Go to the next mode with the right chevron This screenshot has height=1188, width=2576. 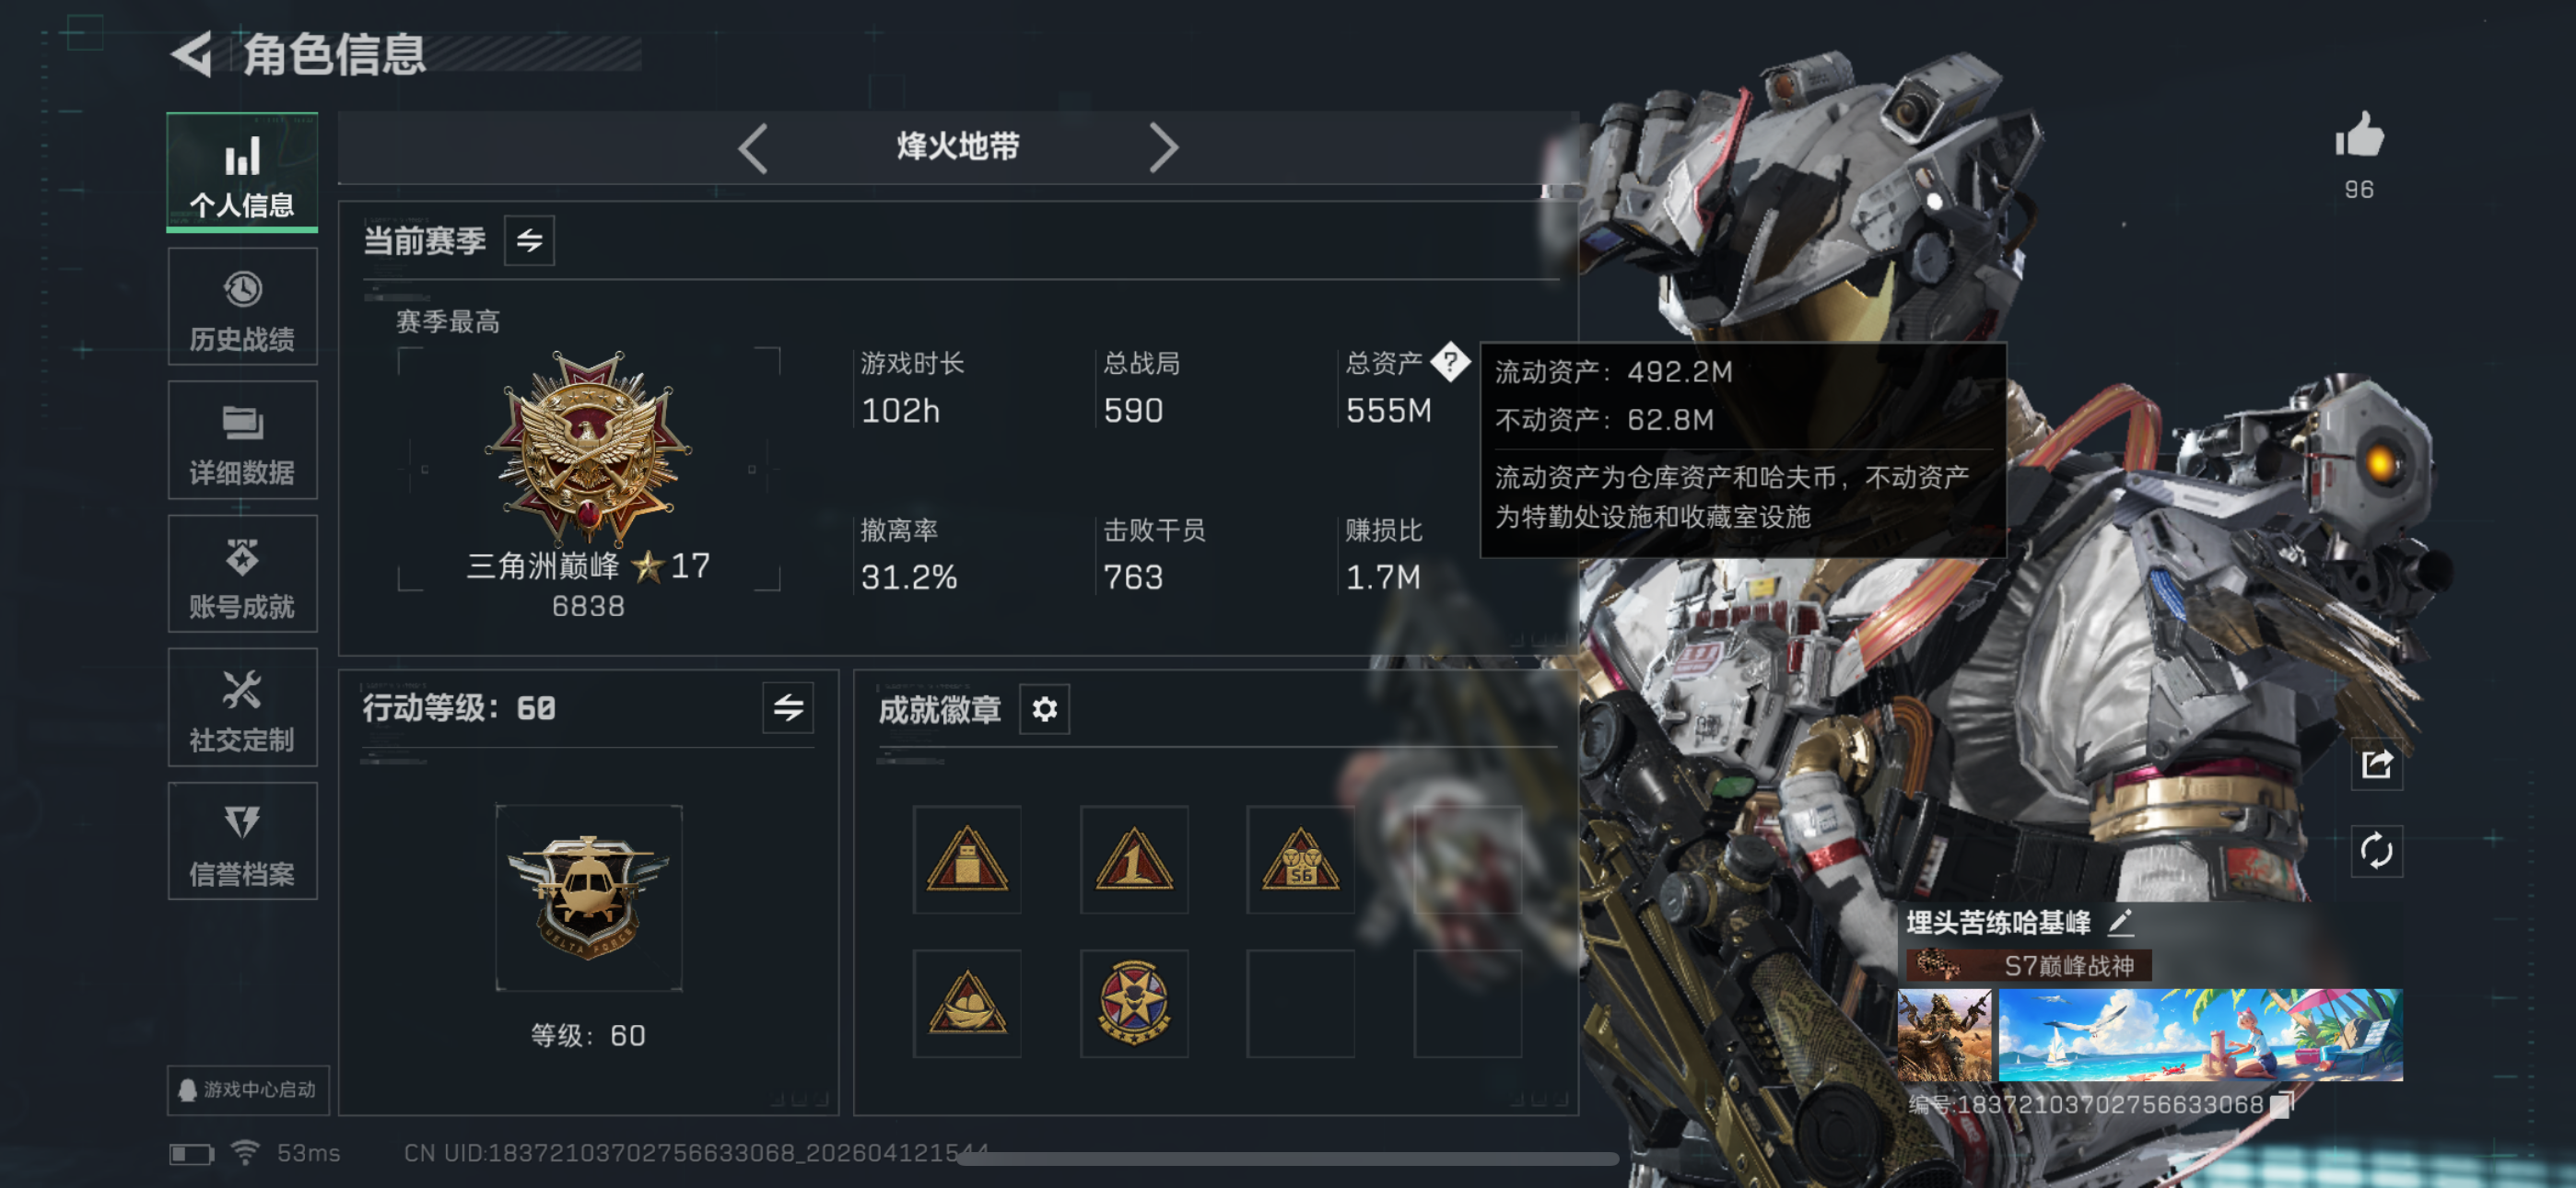1163,149
